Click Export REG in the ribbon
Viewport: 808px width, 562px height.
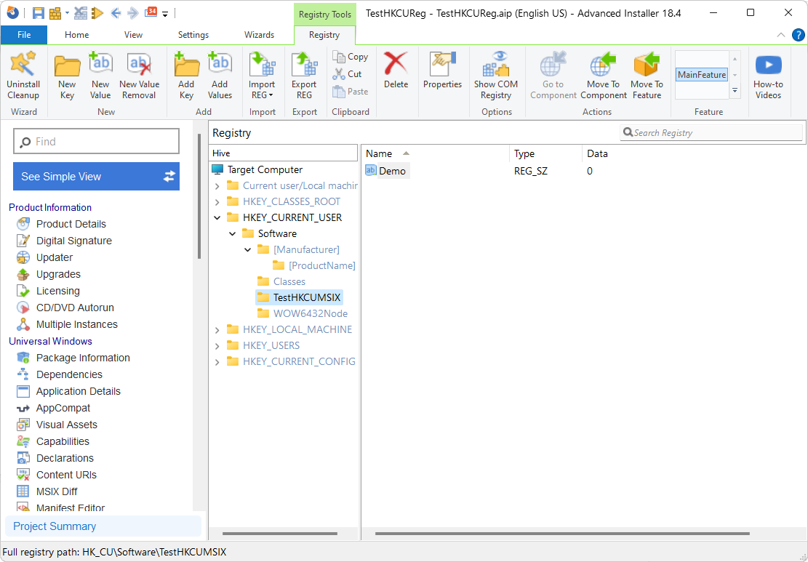coord(305,75)
